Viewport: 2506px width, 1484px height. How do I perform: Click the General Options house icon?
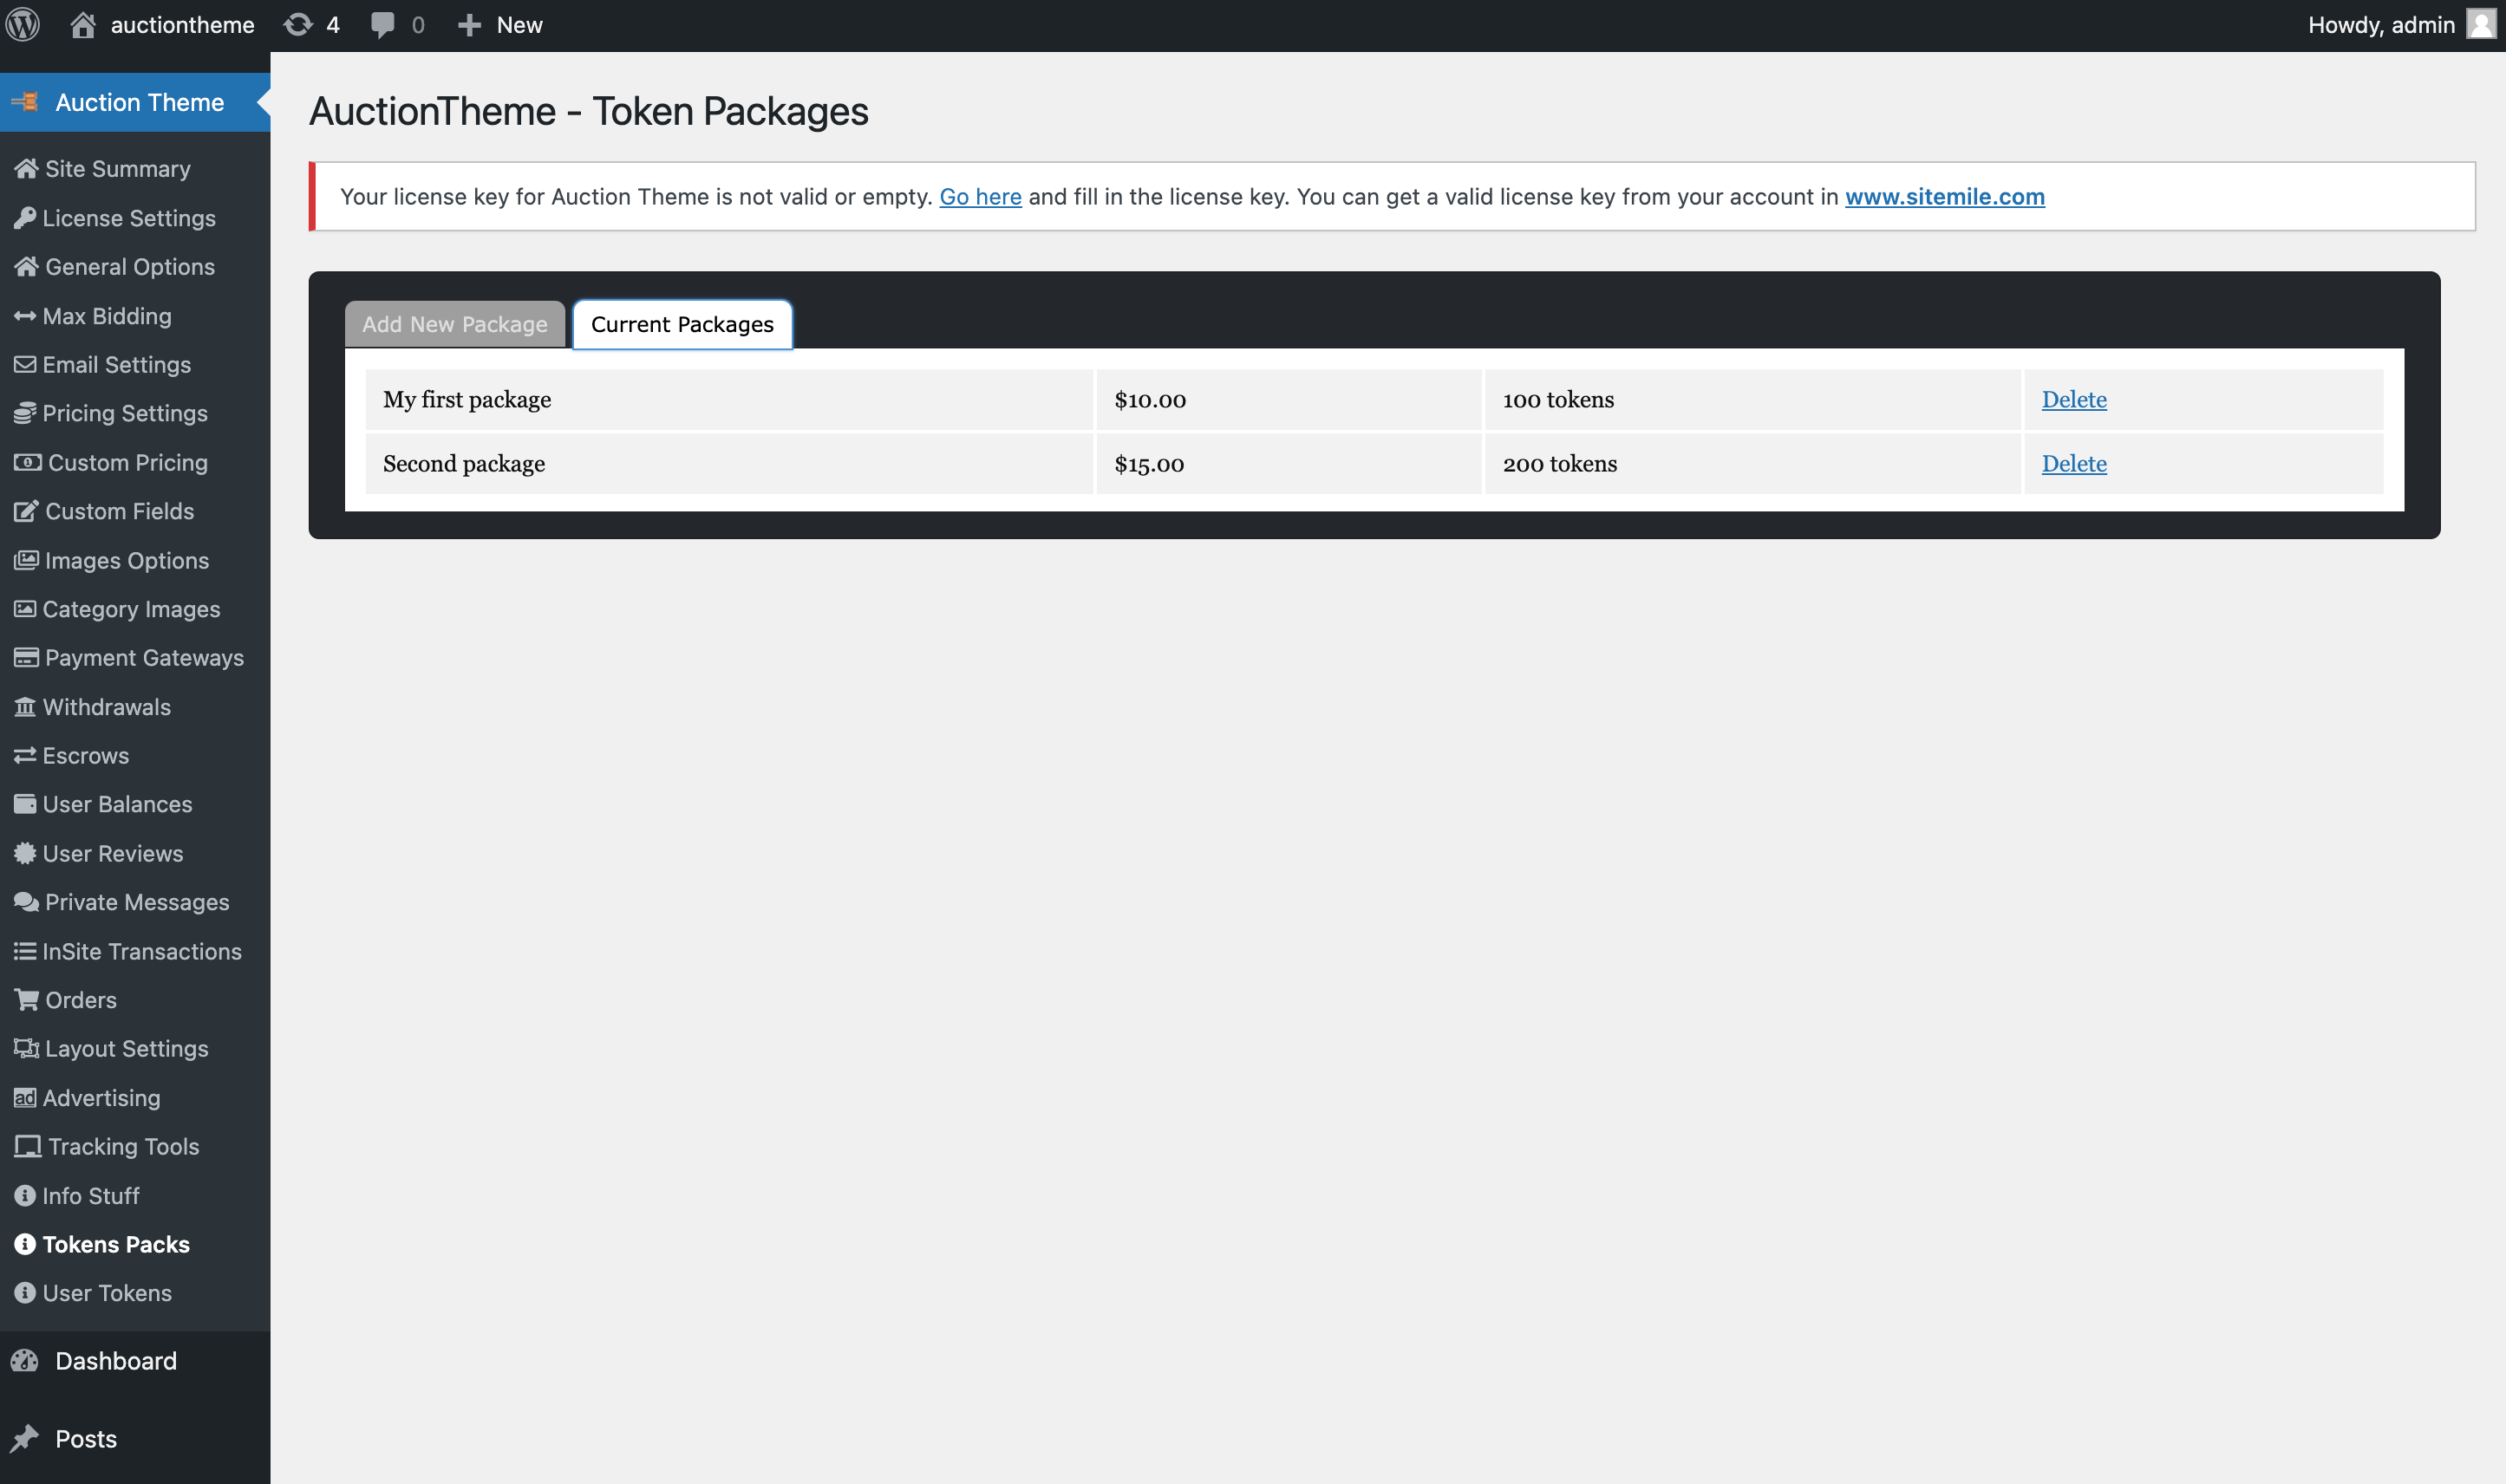point(26,266)
